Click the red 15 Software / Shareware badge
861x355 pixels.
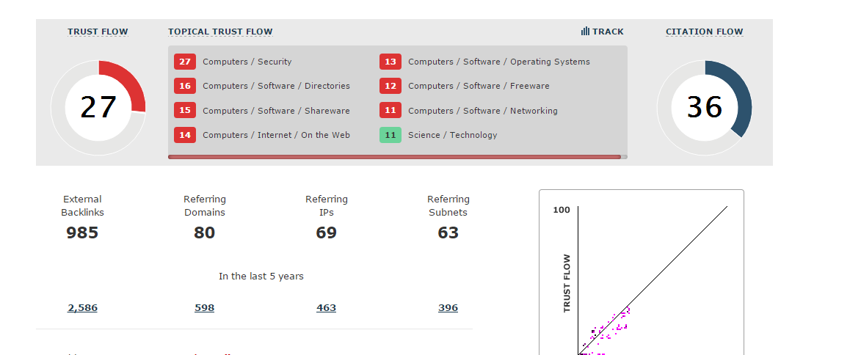pos(185,110)
